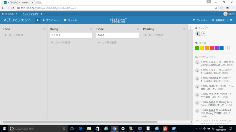The width and height of the screenshot is (236, 132).
Task: Open Microsoft Store from the taskbar
Action: (98, 128)
